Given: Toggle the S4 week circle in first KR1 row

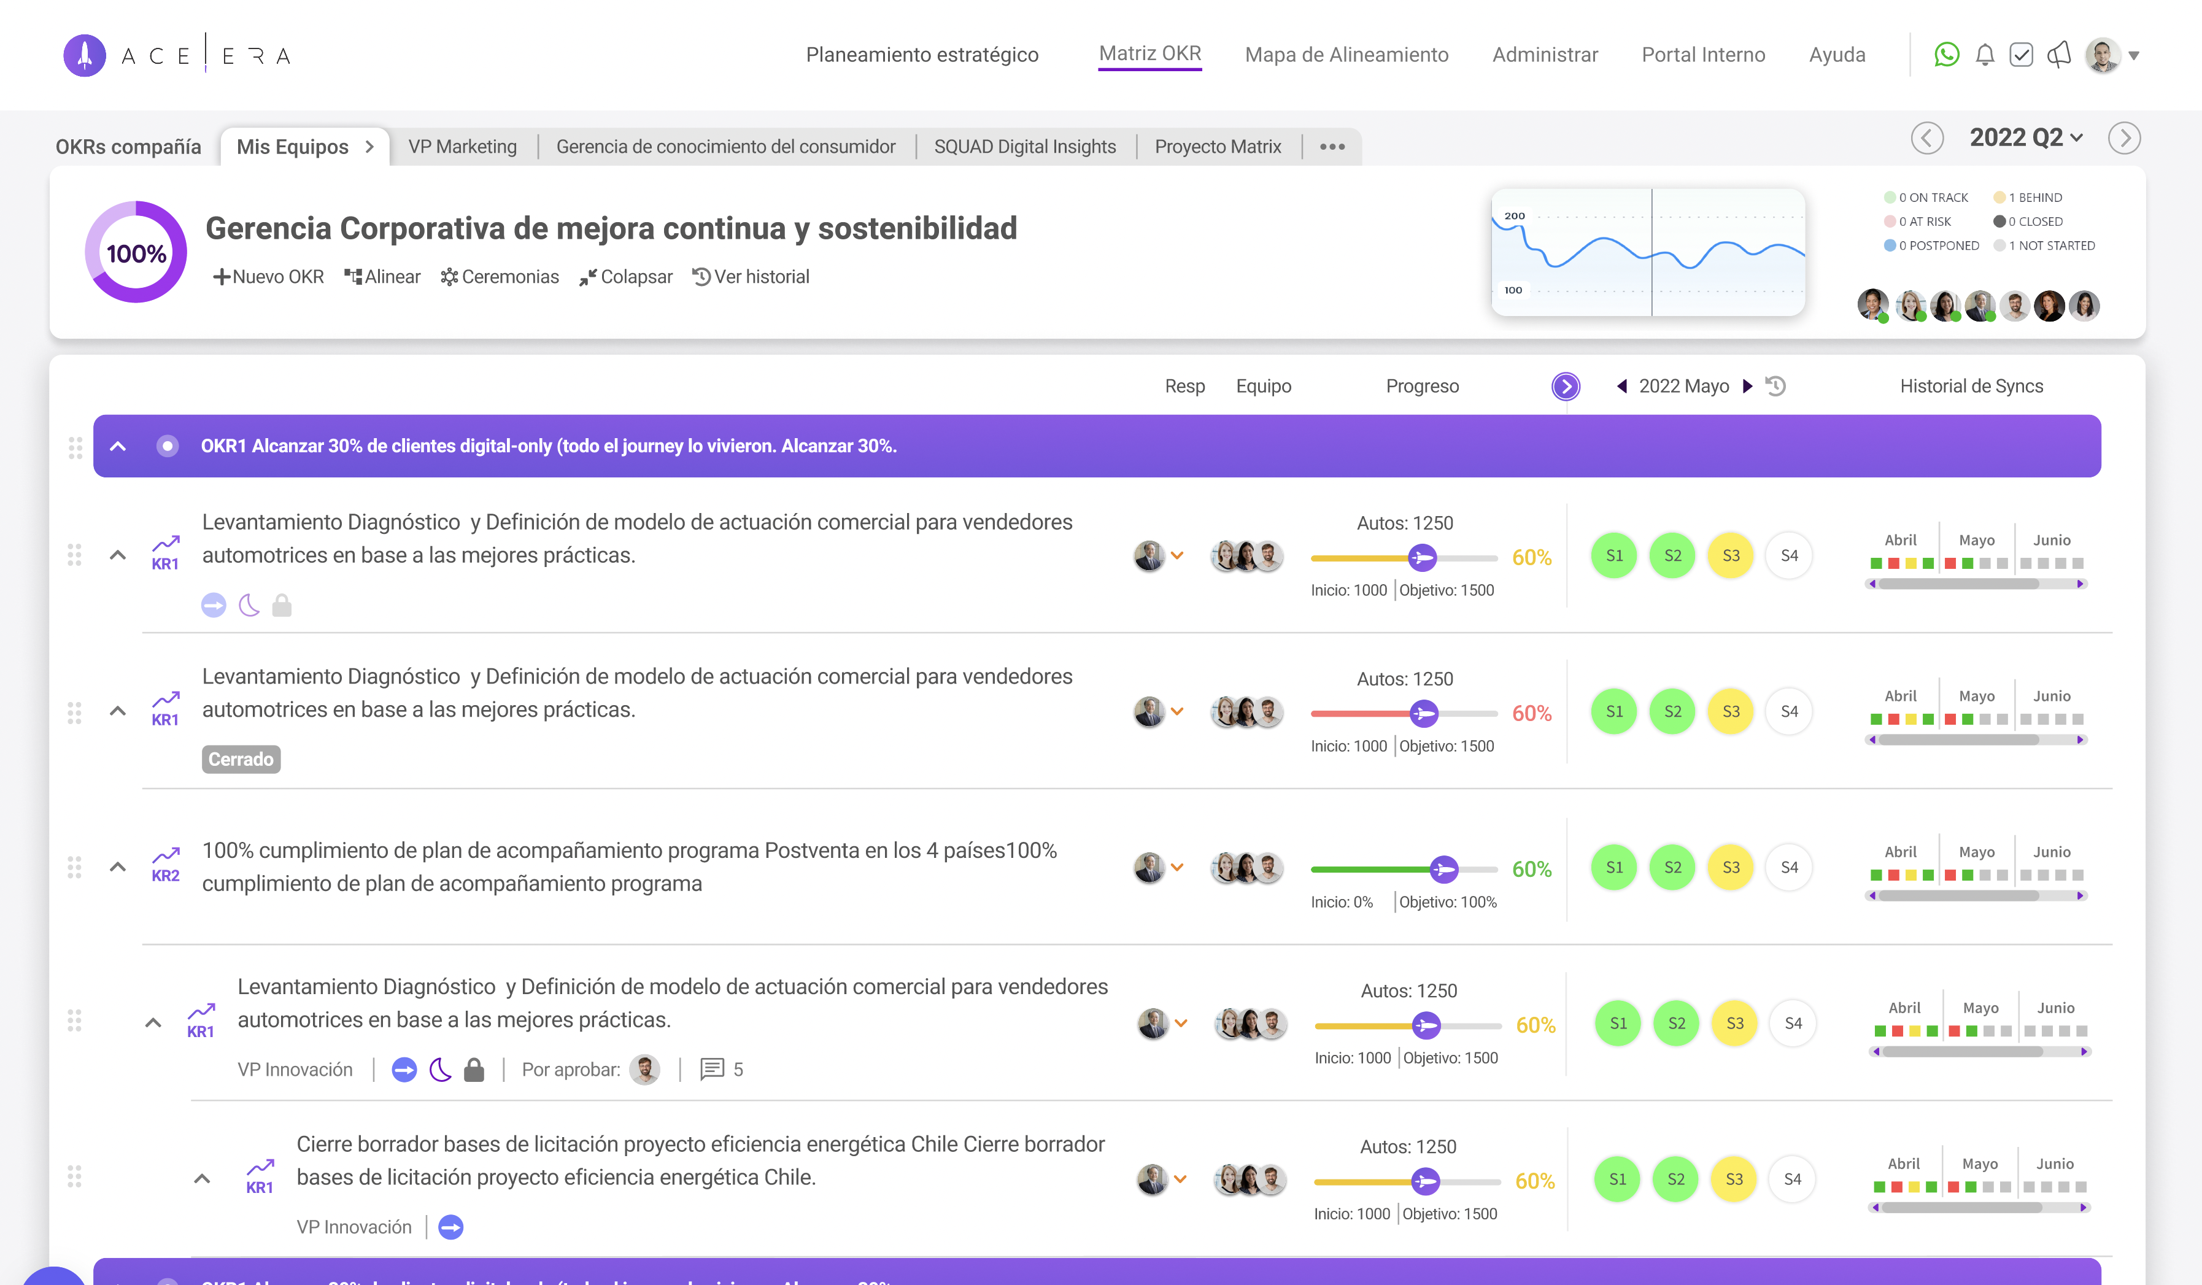Looking at the screenshot, I should [x=1789, y=555].
